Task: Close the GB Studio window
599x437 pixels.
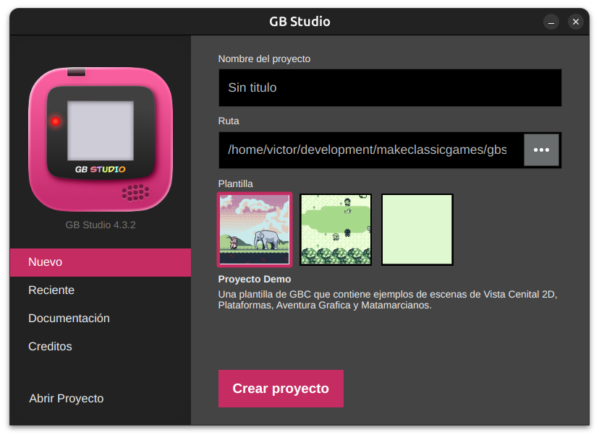Action: [x=576, y=22]
